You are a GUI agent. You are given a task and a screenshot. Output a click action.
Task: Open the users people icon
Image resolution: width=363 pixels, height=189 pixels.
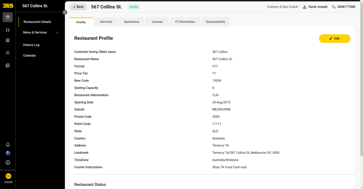click(8, 53)
